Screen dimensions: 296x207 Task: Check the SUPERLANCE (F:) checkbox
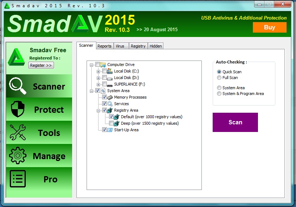(104, 84)
